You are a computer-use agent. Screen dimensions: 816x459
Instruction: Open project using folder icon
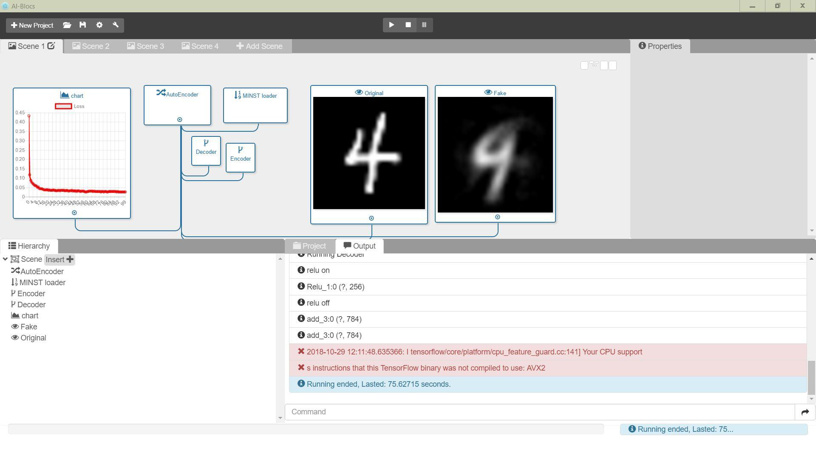pos(67,25)
